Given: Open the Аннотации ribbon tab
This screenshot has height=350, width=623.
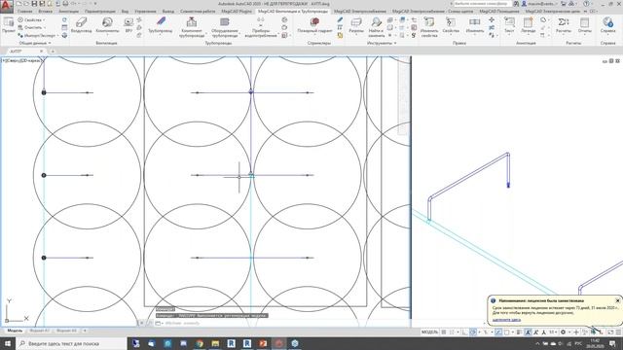Looking at the screenshot, I should coord(69,12).
